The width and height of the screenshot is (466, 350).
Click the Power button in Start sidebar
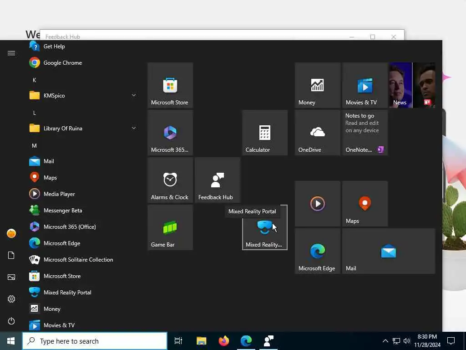[x=11, y=321]
